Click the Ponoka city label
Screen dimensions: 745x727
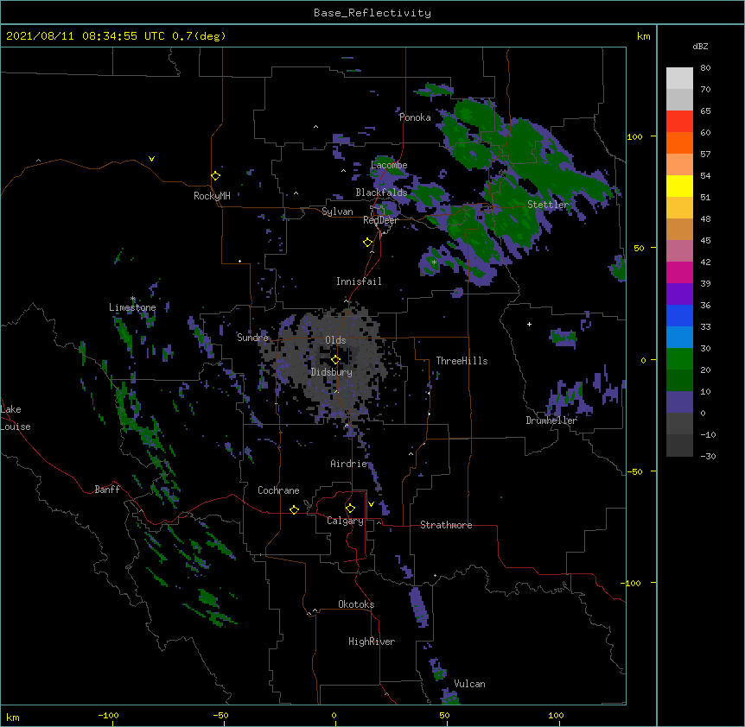(x=415, y=117)
